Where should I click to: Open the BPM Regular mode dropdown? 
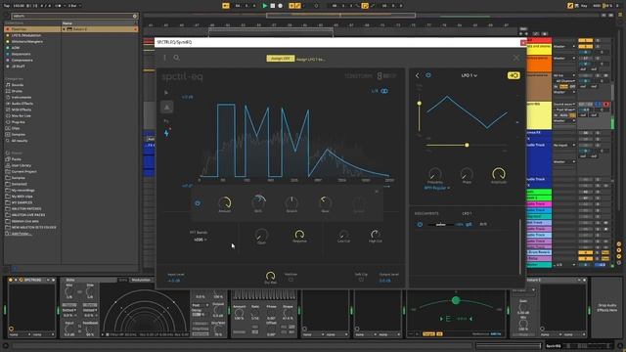click(x=437, y=188)
